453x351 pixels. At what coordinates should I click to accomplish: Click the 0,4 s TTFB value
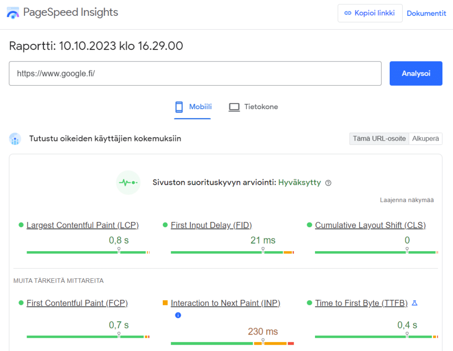pyautogui.click(x=407, y=325)
